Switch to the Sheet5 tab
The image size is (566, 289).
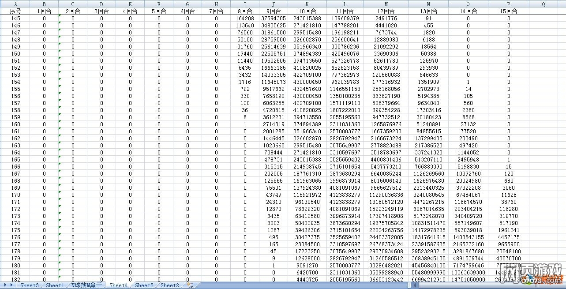pyautogui.click(x=144, y=285)
